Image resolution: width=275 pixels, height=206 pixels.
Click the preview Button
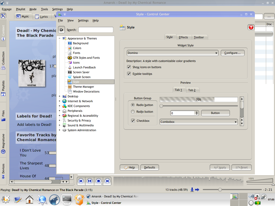point(215,113)
